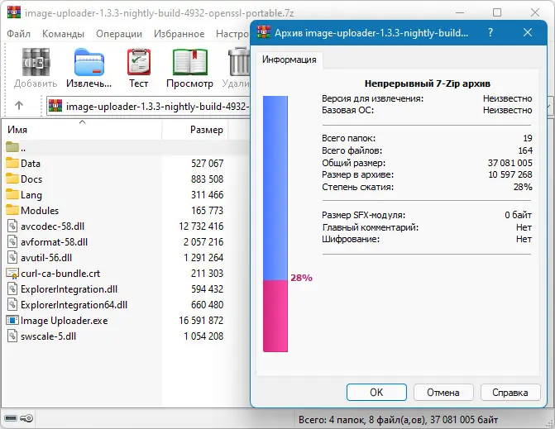Click the avformat-58.dll file icon
555x429 pixels.
[12, 241]
